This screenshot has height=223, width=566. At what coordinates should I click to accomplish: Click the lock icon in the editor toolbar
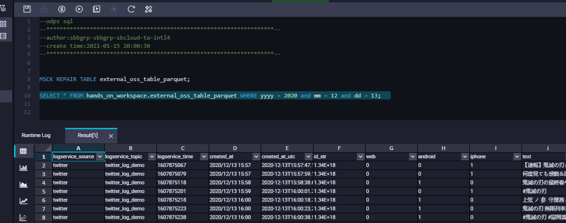click(x=44, y=9)
